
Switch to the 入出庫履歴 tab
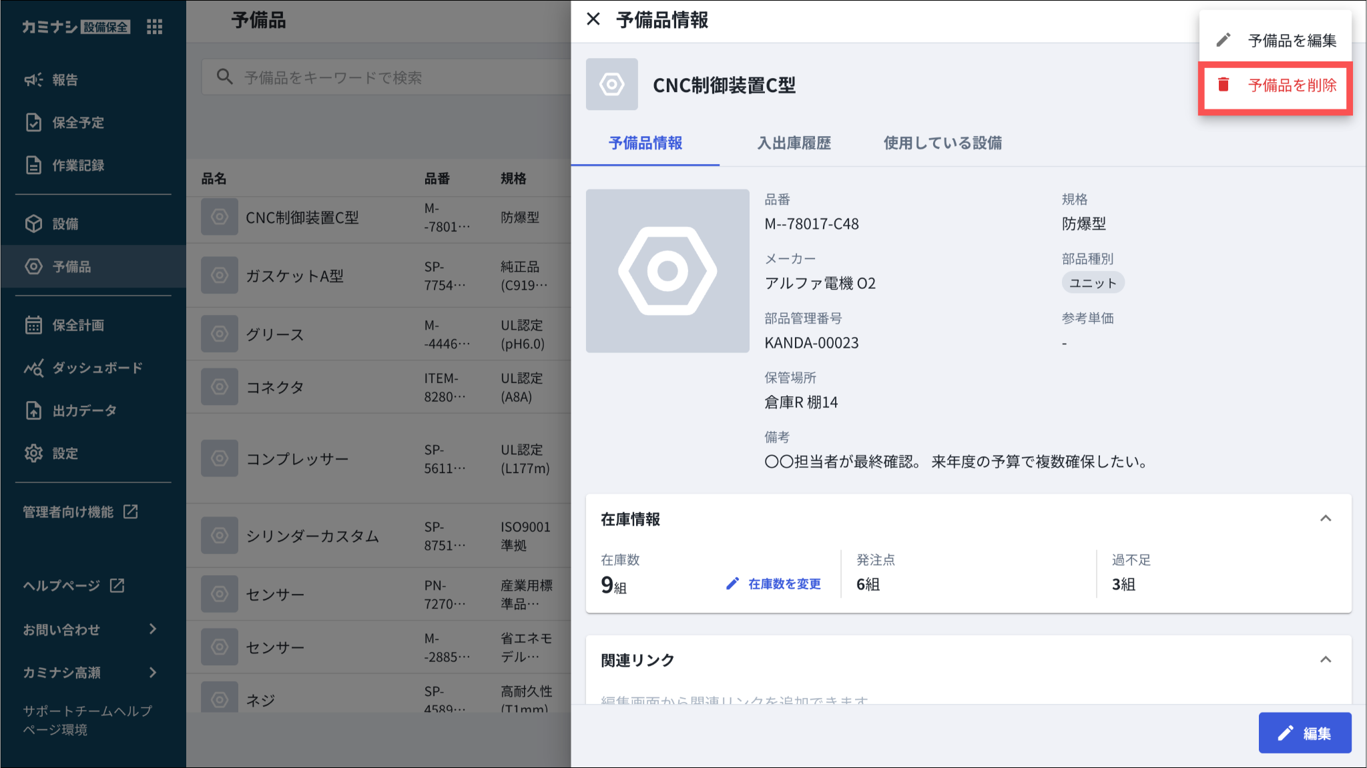(x=794, y=143)
